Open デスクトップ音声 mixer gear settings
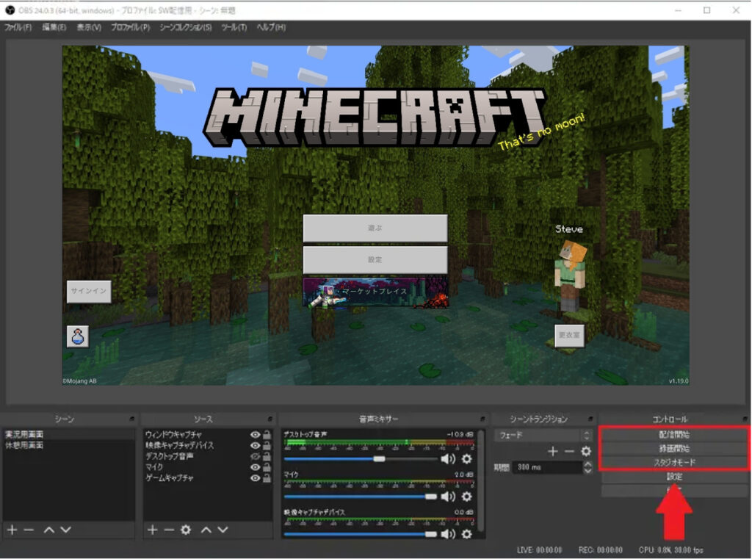 (x=466, y=459)
